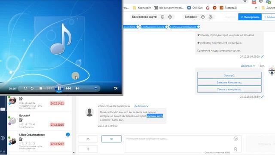This screenshot has width=275, height=155.
Task: Mute the media player sound
Action: 77,88
